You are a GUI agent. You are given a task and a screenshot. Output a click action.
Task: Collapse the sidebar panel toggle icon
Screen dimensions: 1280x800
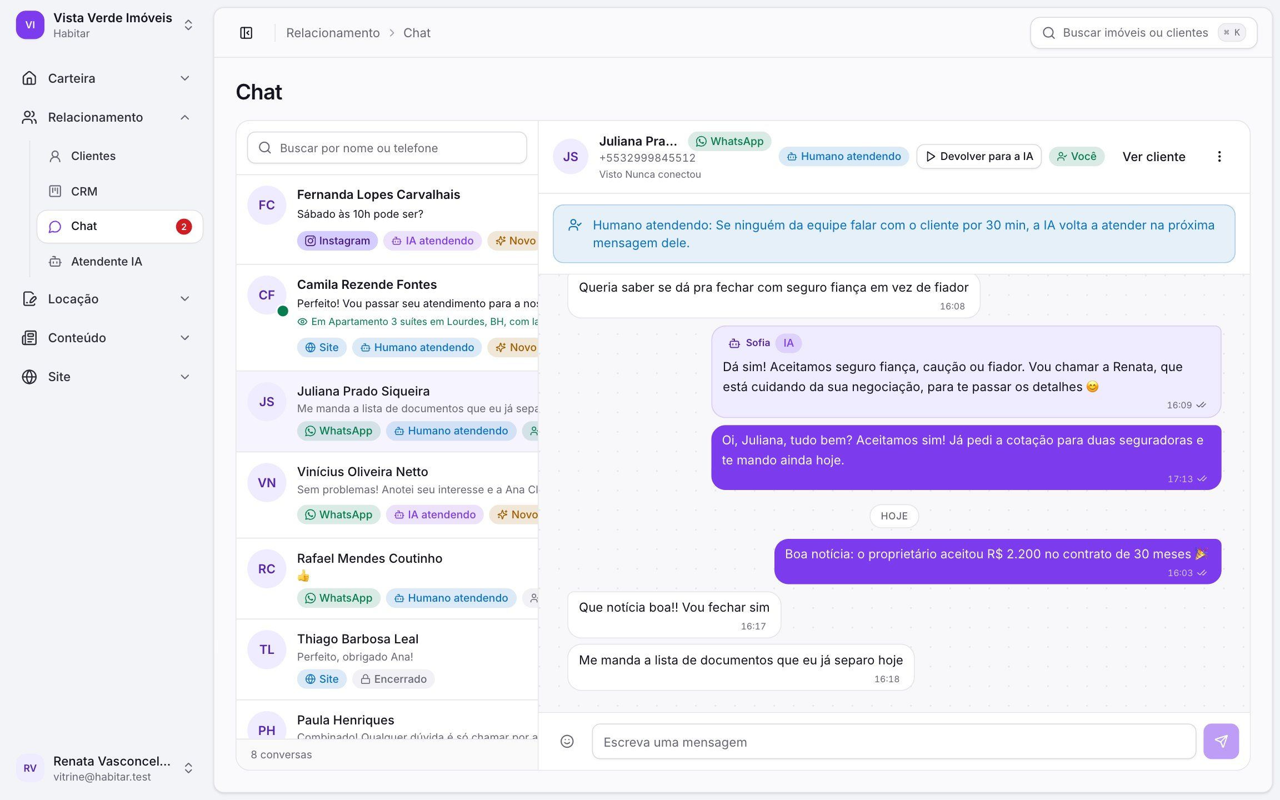246,33
